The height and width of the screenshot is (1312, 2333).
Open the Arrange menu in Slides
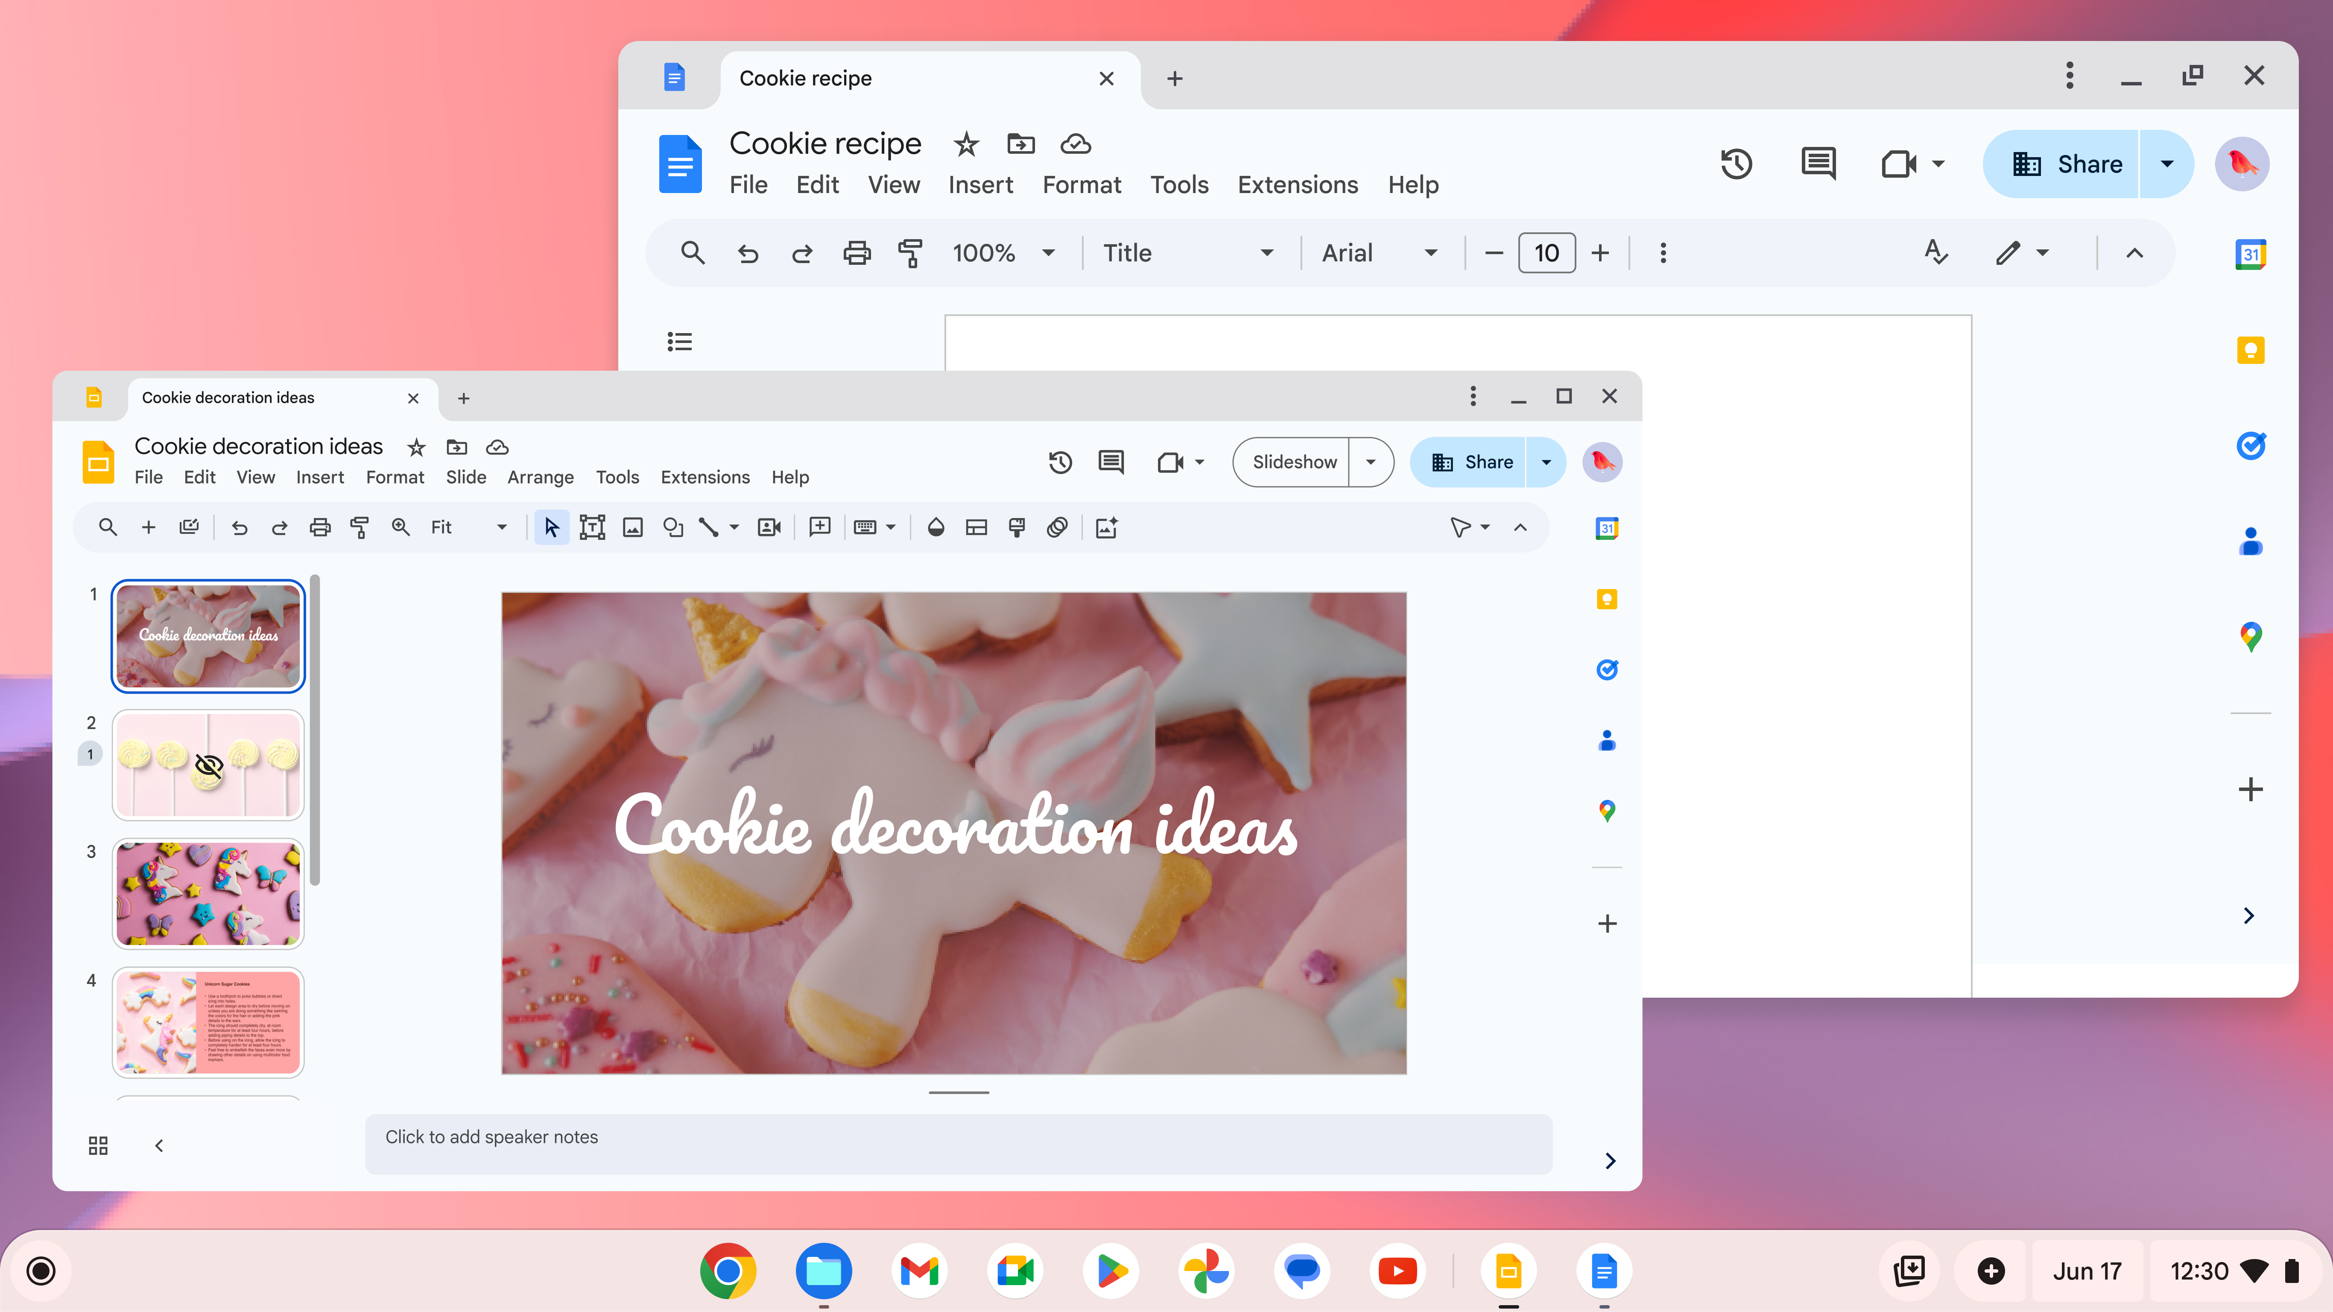(540, 477)
